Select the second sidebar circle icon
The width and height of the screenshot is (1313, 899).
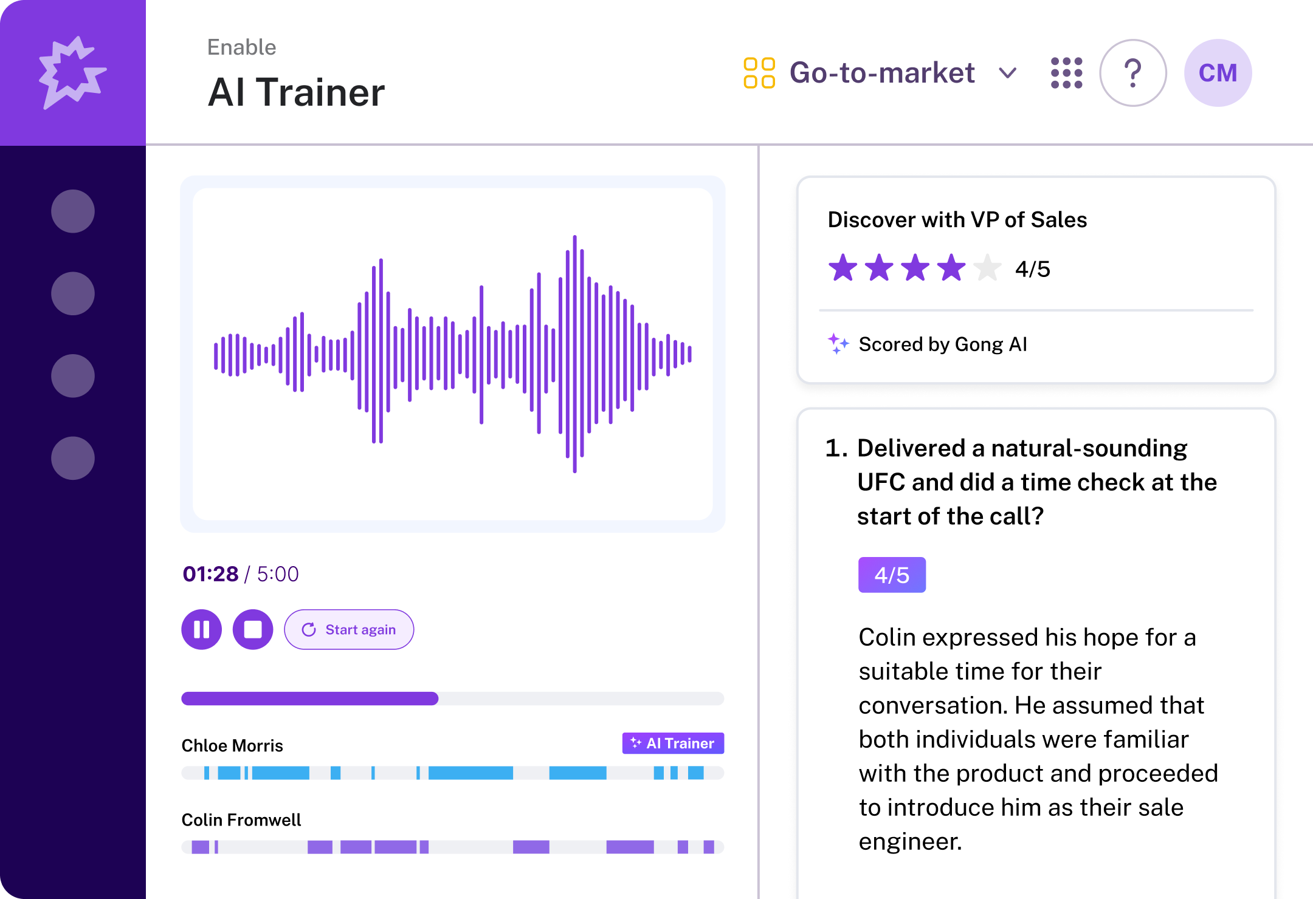[x=73, y=293]
